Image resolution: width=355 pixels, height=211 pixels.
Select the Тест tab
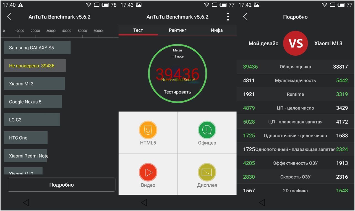138,30
